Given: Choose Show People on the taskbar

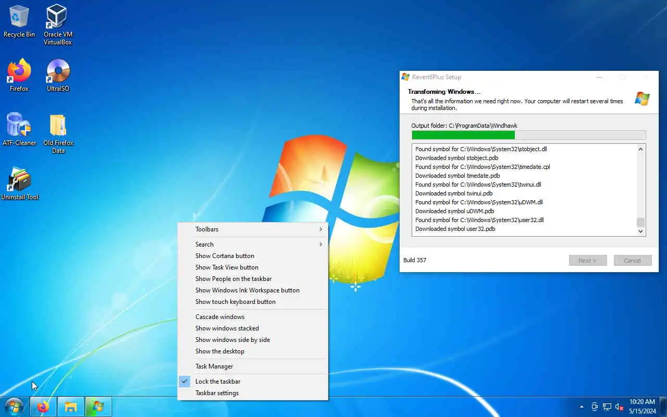Looking at the screenshot, I should coord(253,279).
